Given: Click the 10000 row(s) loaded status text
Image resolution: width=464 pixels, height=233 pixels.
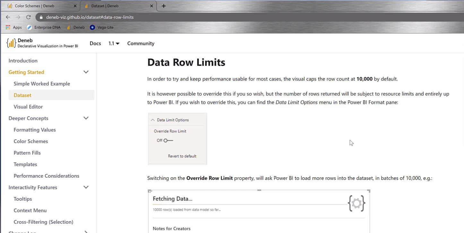Looking at the screenshot, I should 187,210.
